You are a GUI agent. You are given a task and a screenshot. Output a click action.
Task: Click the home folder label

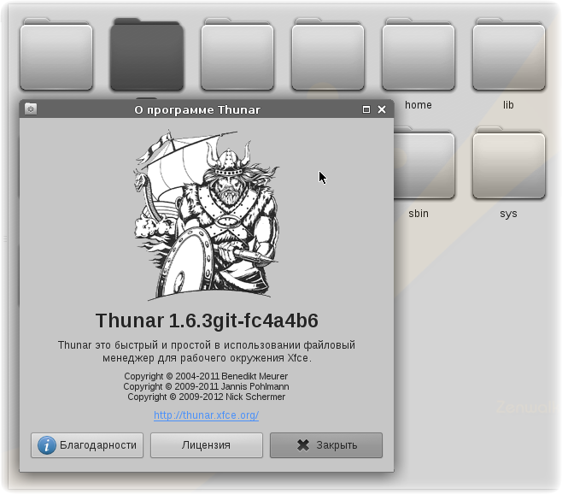[x=419, y=105]
